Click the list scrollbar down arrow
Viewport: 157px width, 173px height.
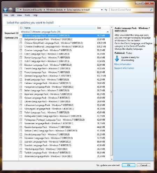pos(112,159)
